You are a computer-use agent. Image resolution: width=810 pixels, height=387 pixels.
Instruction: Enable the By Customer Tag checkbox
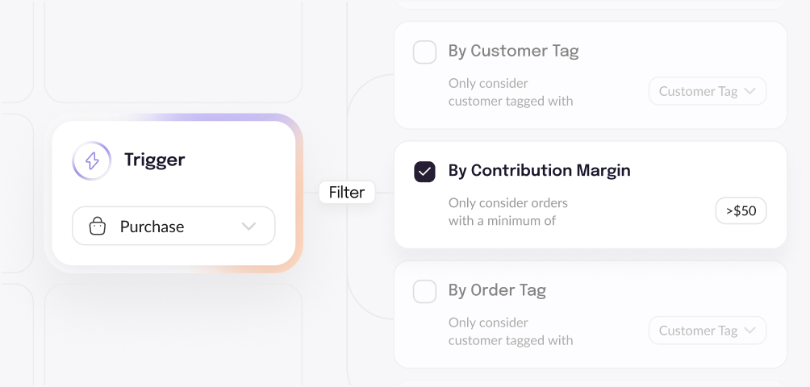click(x=424, y=52)
